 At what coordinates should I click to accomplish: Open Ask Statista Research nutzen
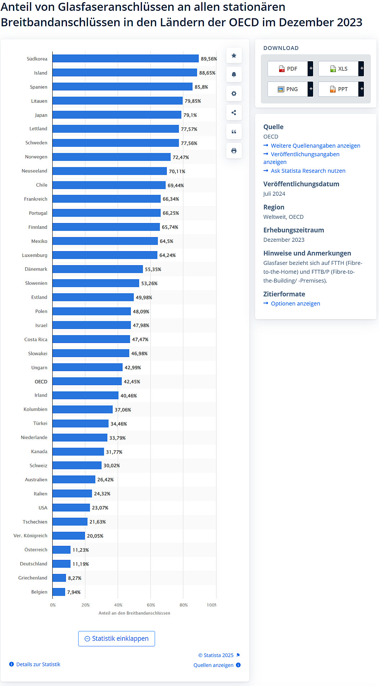click(308, 171)
